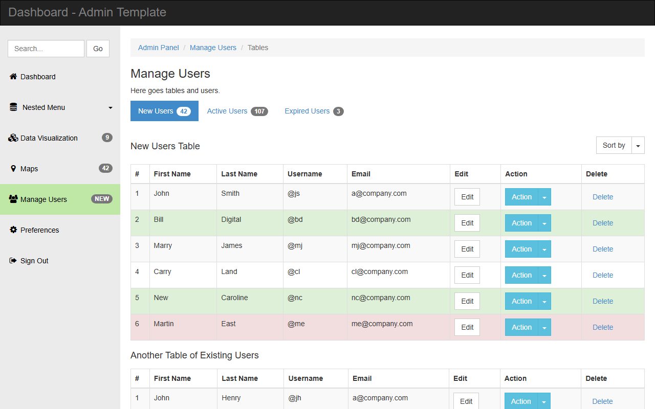The image size is (655, 409).
Task: Open the Sort by dropdown arrow
Action: (x=638, y=146)
